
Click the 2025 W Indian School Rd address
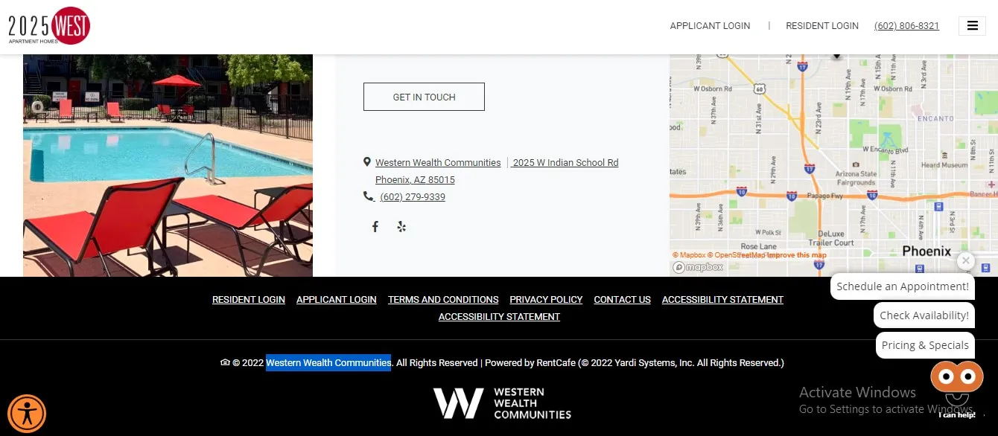[x=565, y=162]
